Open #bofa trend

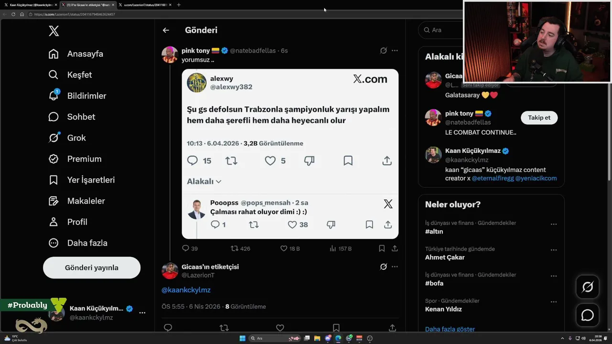coord(434,283)
